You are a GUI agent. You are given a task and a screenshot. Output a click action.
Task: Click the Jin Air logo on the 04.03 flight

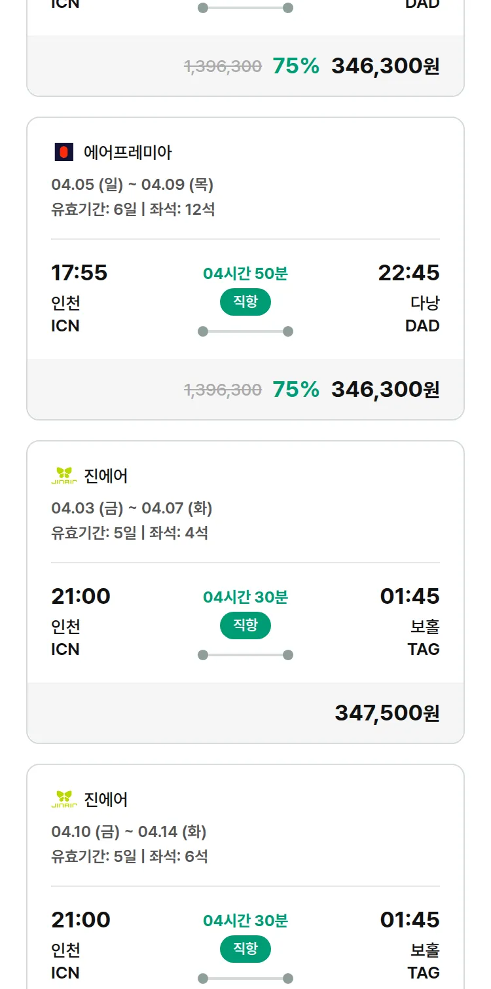(64, 476)
